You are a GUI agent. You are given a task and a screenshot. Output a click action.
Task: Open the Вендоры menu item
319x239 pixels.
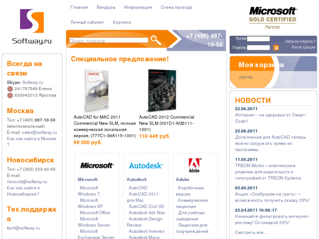click(x=106, y=7)
